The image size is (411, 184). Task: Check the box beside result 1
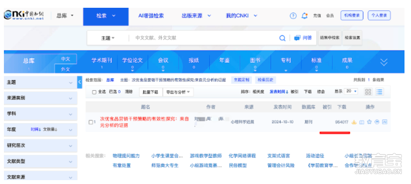click(x=91, y=122)
